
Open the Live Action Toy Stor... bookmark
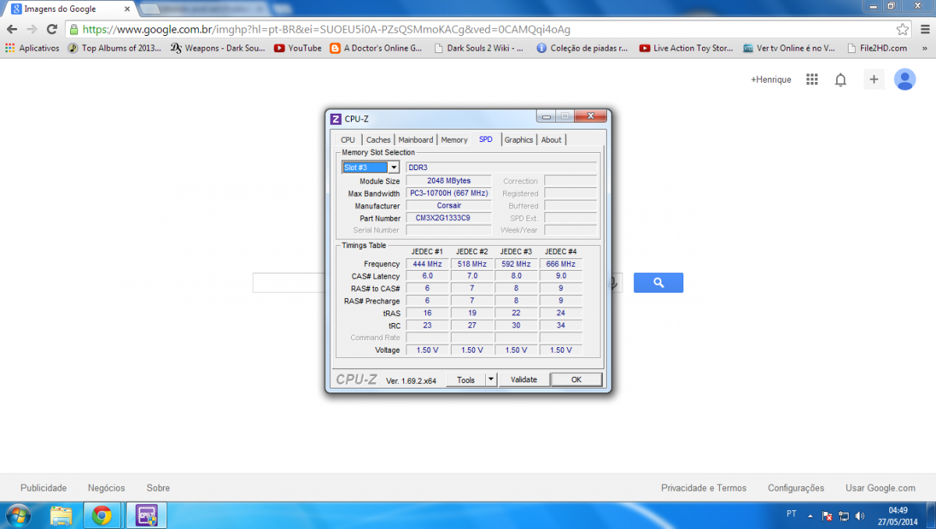click(686, 48)
